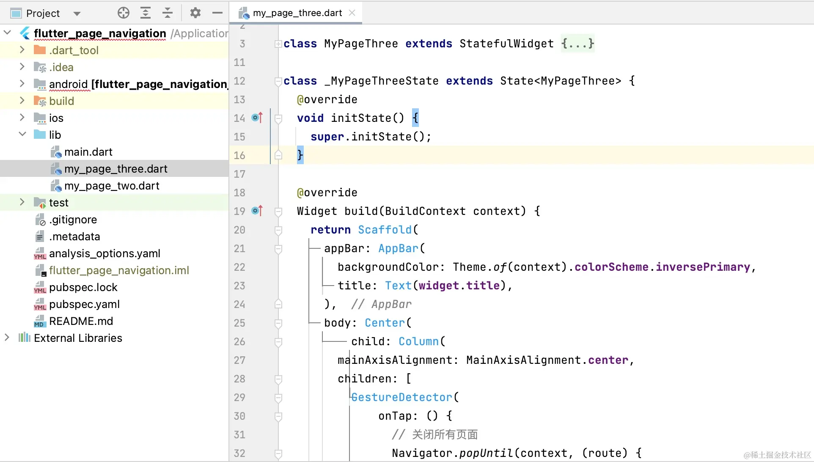Screen dimensions: 814x462
Task: Toggle the code fold marker on line 12
Action: [x=278, y=81]
